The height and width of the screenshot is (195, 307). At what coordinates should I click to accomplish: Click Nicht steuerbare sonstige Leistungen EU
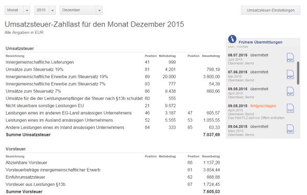pyautogui.click(x=45, y=106)
